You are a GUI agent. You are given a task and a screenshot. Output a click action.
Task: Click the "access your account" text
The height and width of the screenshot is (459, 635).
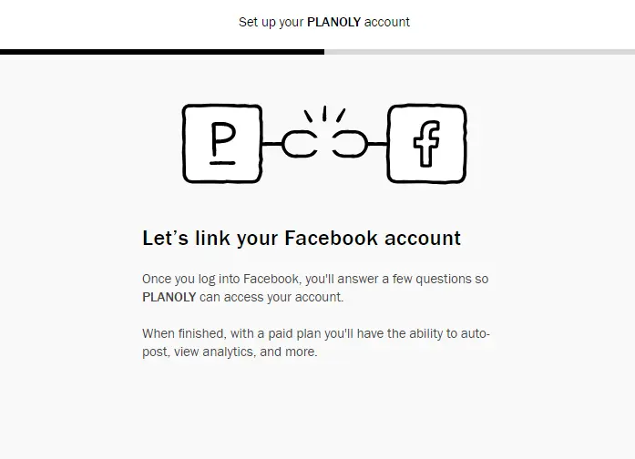(283, 297)
